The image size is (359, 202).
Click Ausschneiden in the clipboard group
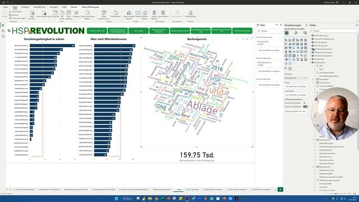(16, 11)
